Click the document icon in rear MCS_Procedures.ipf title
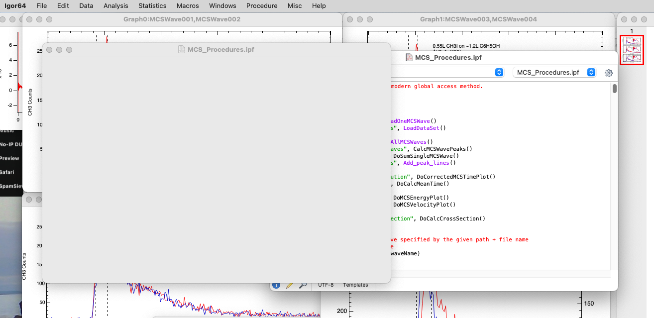The image size is (654, 318). 410,57
